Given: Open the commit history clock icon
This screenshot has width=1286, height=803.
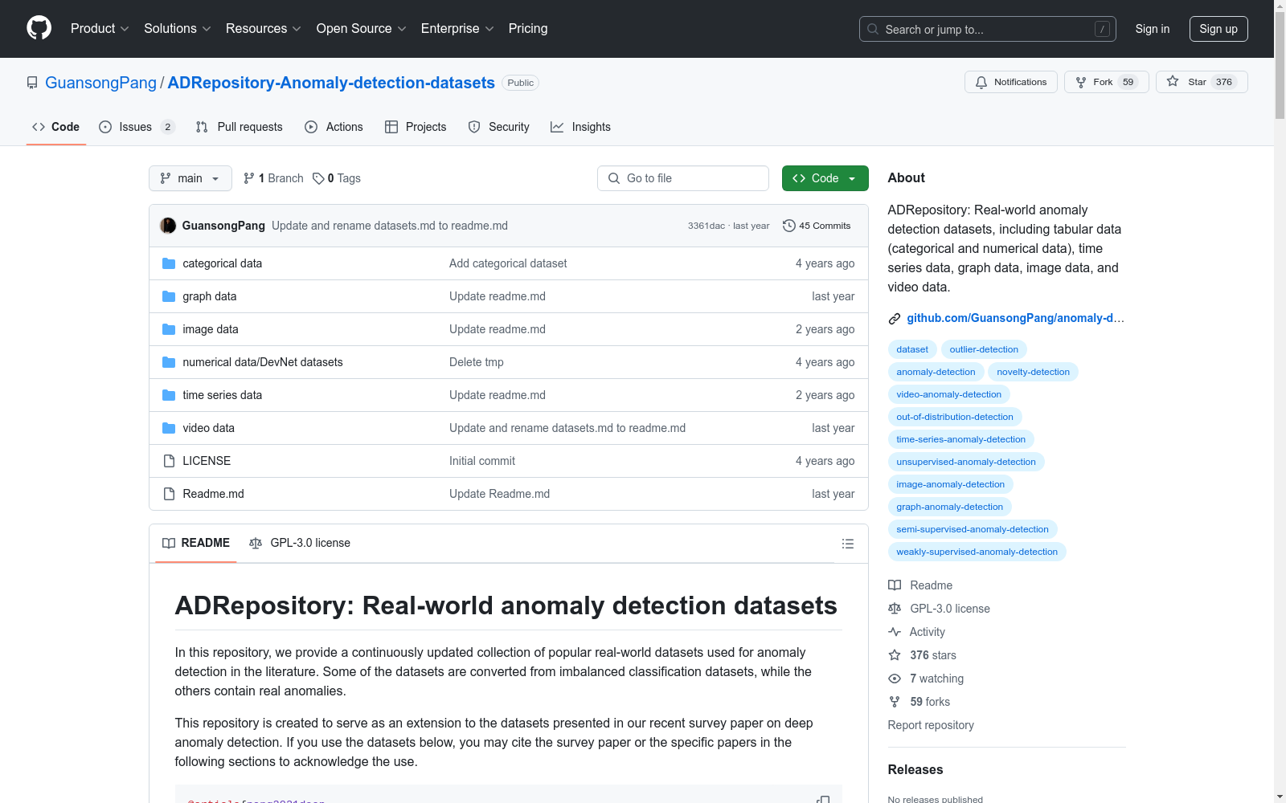Looking at the screenshot, I should point(789,226).
